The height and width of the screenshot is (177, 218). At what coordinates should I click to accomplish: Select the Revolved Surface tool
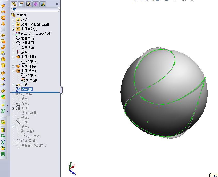click(3, 12)
